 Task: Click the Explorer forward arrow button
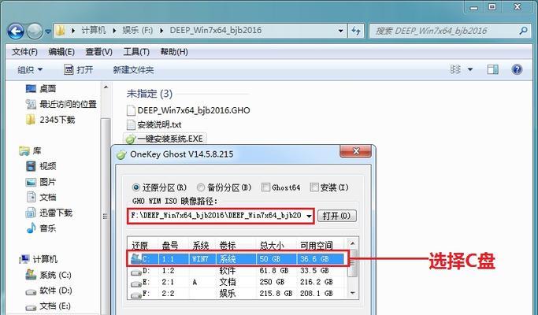[x=35, y=31]
